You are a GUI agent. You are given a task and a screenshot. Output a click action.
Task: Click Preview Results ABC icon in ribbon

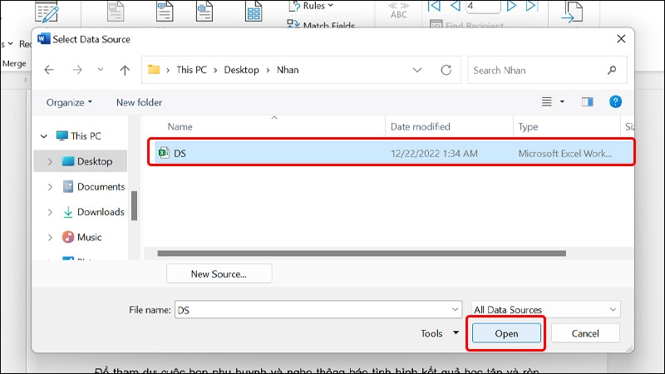click(x=399, y=11)
